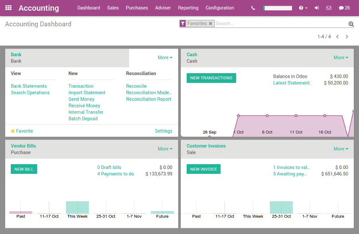Click the NEW TRANSACTIONS button
Viewport: 359px width, 234px height.
pyautogui.click(x=211, y=78)
